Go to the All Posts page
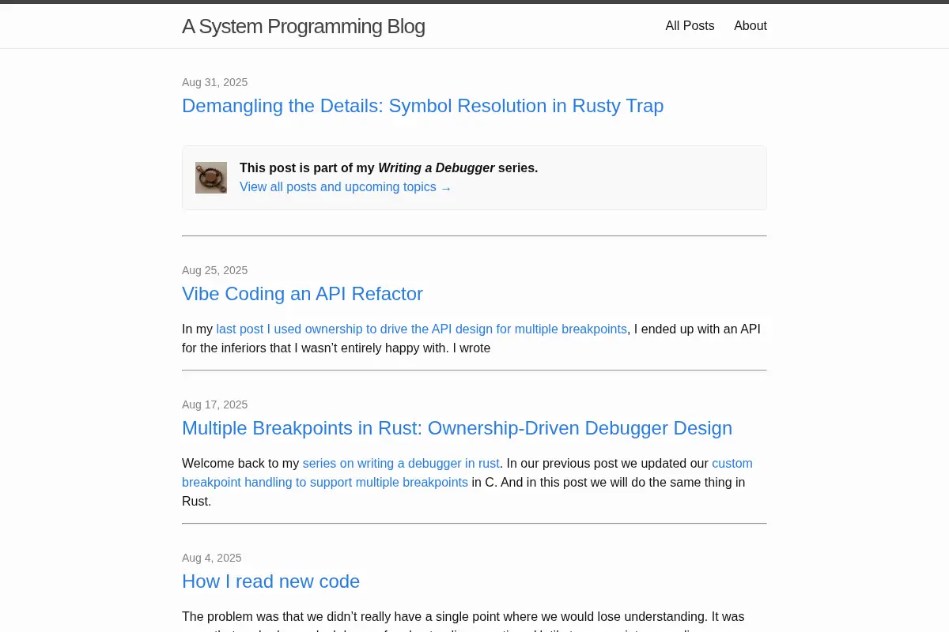The width and height of the screenshot is (949, 632). [690, 26]
